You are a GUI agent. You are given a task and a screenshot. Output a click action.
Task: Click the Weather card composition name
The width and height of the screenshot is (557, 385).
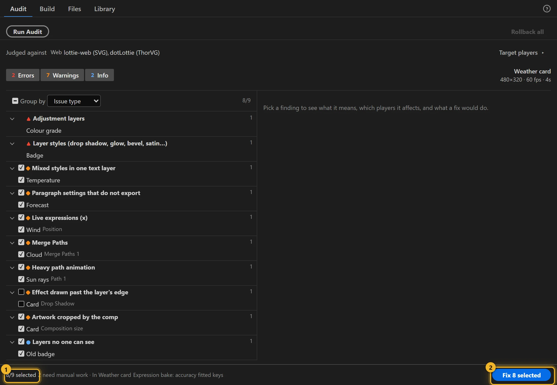pos(532,71)
